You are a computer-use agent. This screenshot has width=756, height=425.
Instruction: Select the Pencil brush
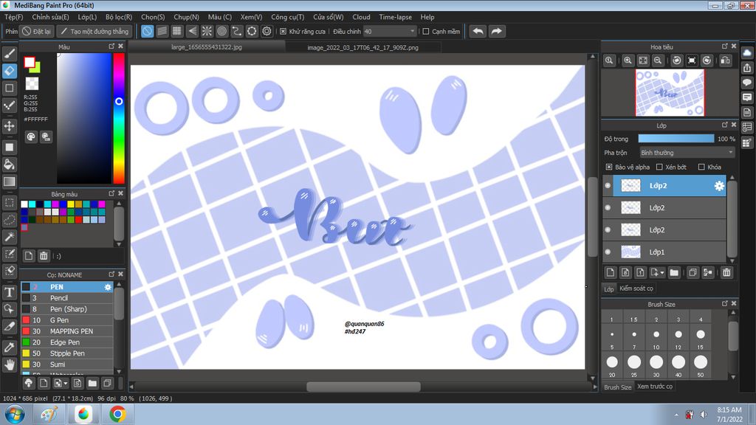click(67, 298)
